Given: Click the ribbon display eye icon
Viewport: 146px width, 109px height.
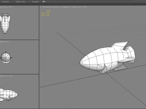Looking at the screenshot, I should click(x=44, y=2).
